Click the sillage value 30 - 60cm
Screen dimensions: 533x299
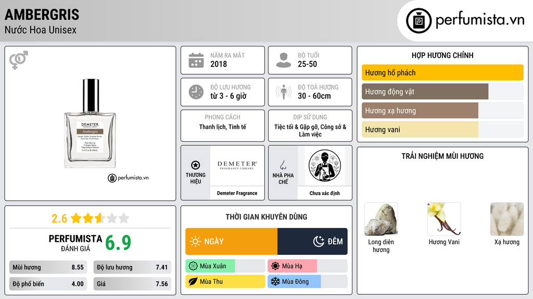click(314, 96)
